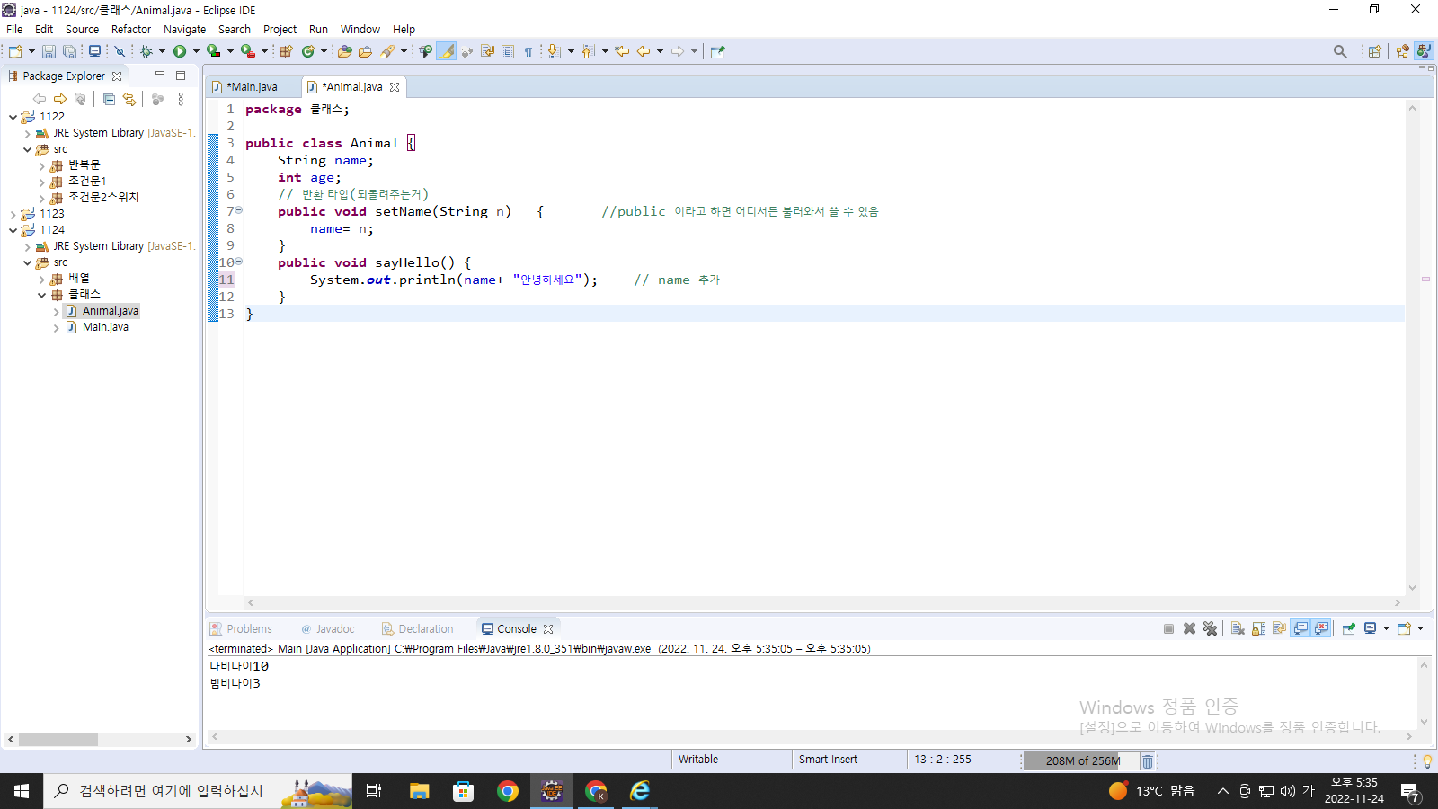Click the Back navigation arrow in main toolbar
The height and width of the screenshot is (809, 1438).
click(x=644, y=51)
